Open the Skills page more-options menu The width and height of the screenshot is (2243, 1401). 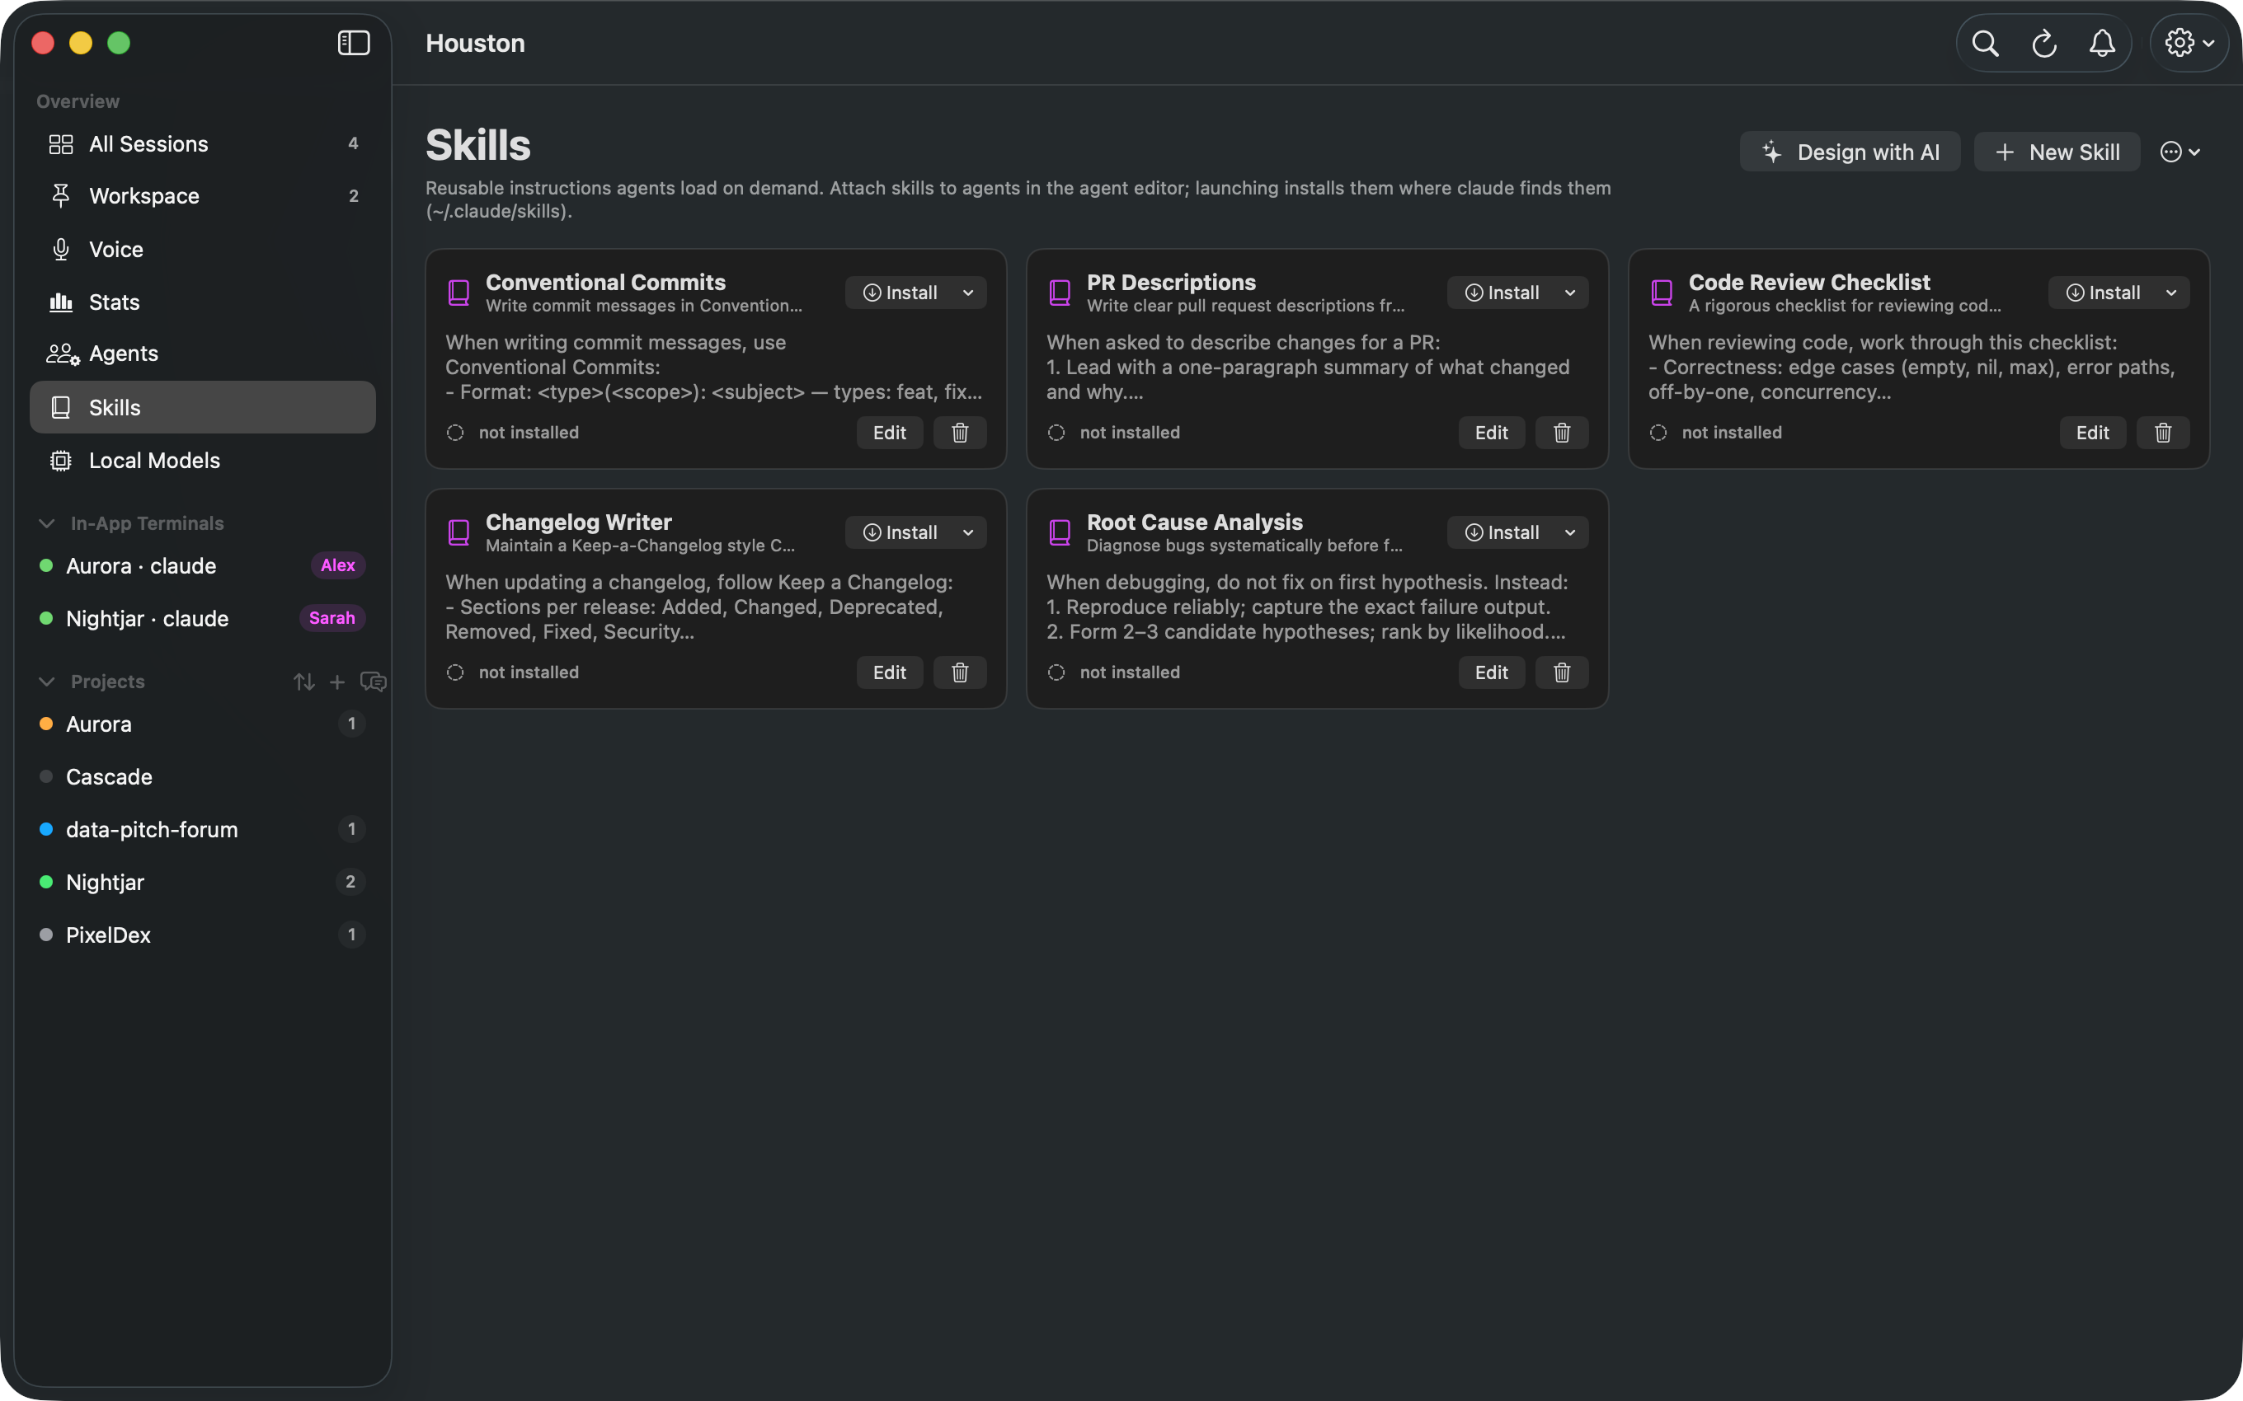point(2180,152)
